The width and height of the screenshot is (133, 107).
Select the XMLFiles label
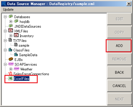(x=21, y=31)
